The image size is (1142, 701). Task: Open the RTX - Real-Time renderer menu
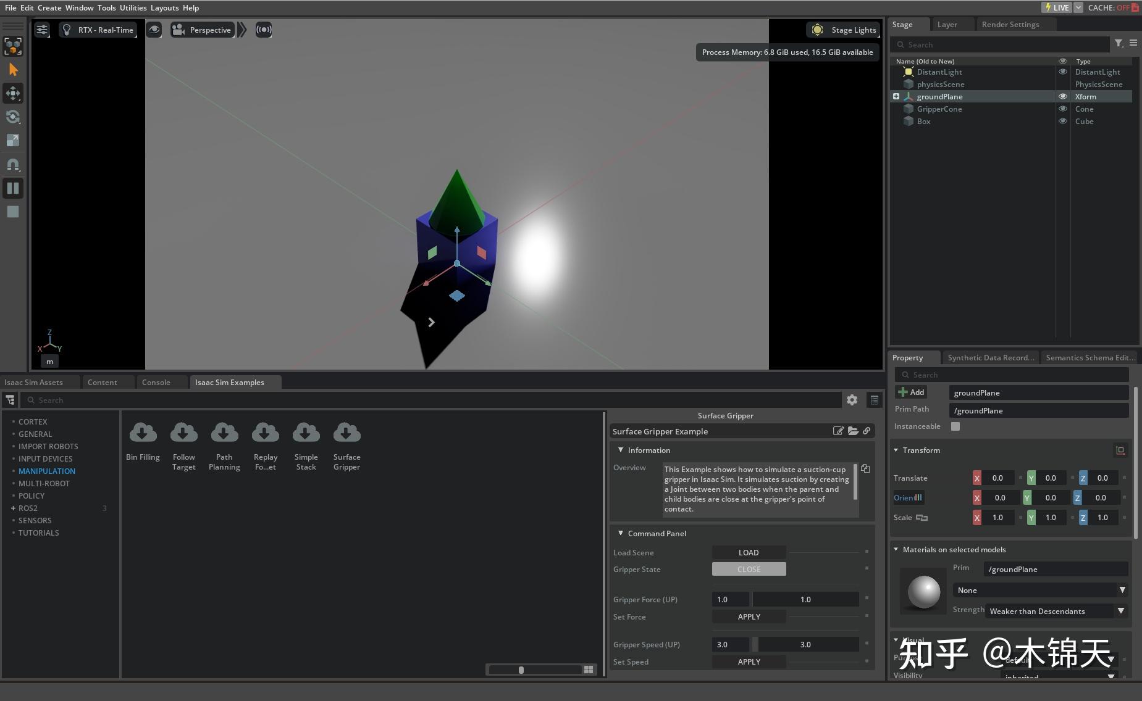[x=98, y=29]
